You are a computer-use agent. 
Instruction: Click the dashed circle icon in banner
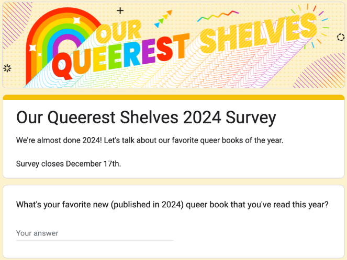[x=341, y=37]
